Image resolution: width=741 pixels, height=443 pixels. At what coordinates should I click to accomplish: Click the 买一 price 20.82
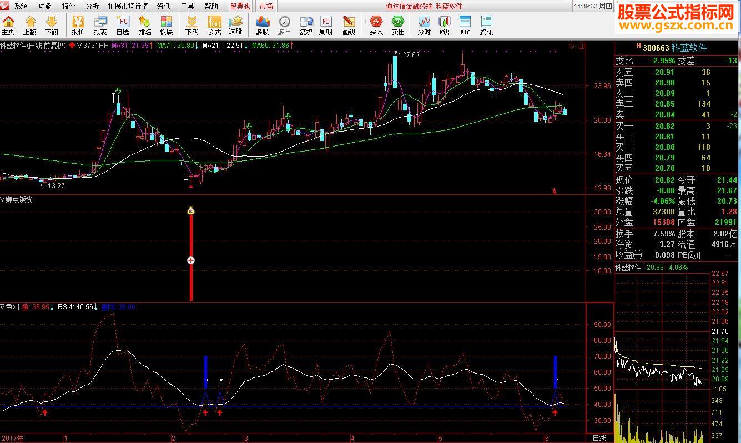[664, 126]
